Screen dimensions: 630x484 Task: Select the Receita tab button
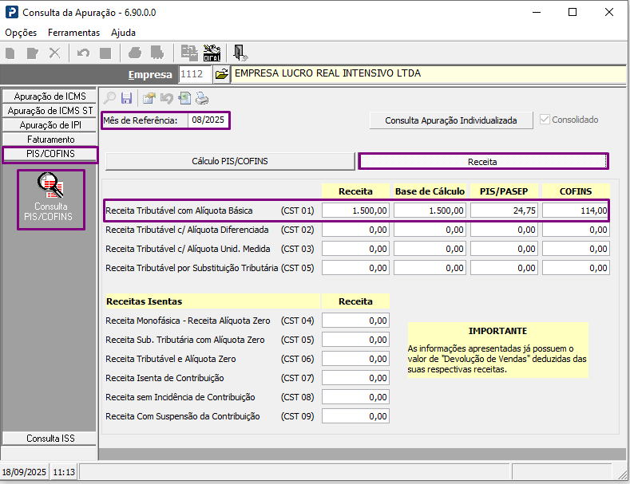(x=482, y=161)
